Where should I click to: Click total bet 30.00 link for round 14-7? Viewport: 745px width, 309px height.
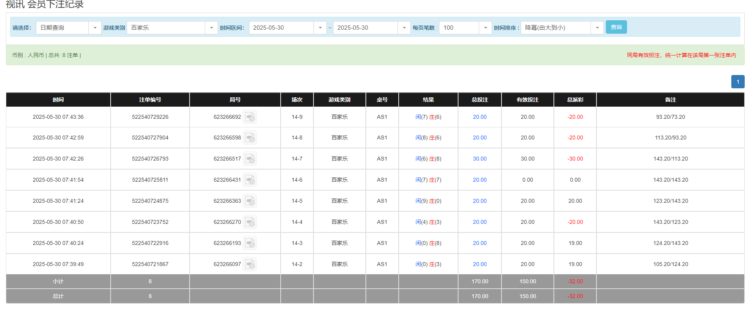(480, 159)
